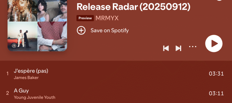Image resolution: width=232 pixels, height=103 pixels.
Task: Click the plus circle save icon
Action: pos(81,30)
